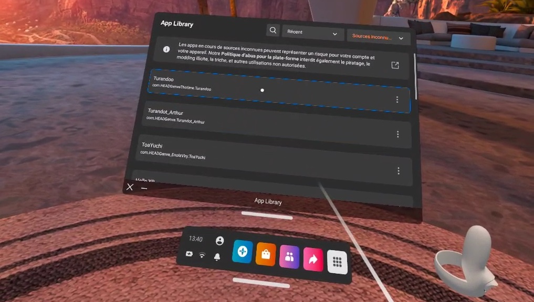Launch the Turandoo app entry
Viewport: 534px width, 302px height.
click(279, 91)
